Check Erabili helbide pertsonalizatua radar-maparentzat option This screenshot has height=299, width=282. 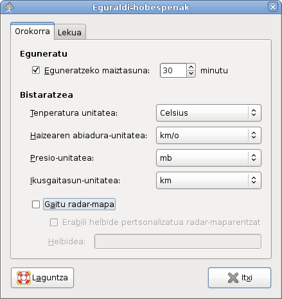pyautogui.click(x=54, y=222)
